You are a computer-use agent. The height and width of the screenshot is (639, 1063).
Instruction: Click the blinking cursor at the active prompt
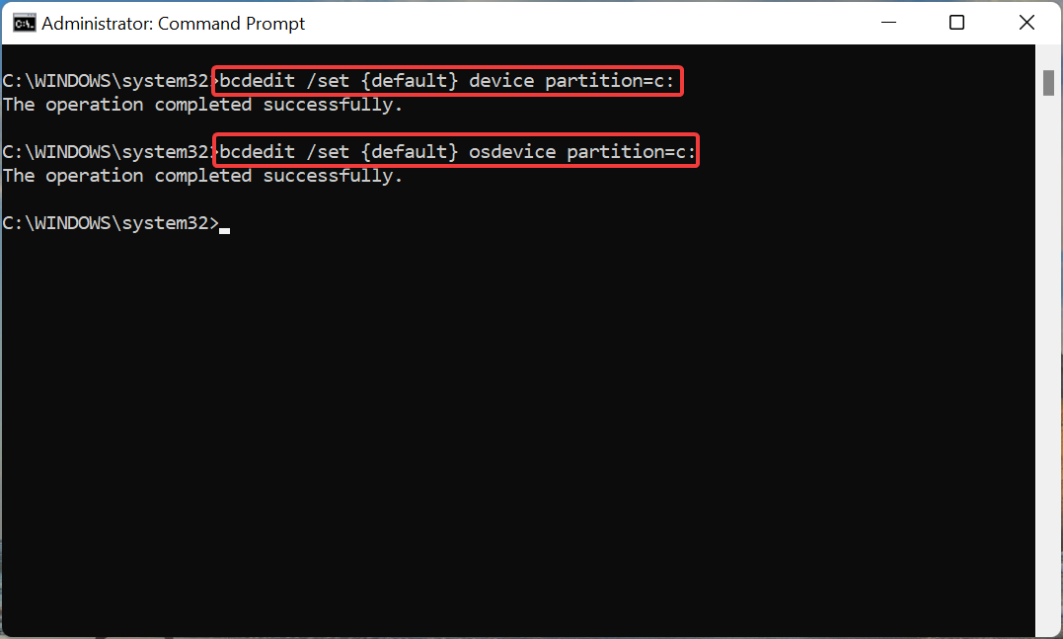coord(226,227)
